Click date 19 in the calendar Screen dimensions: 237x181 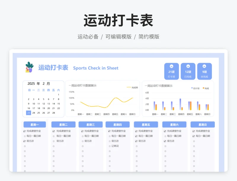click(x=44, y=108)
